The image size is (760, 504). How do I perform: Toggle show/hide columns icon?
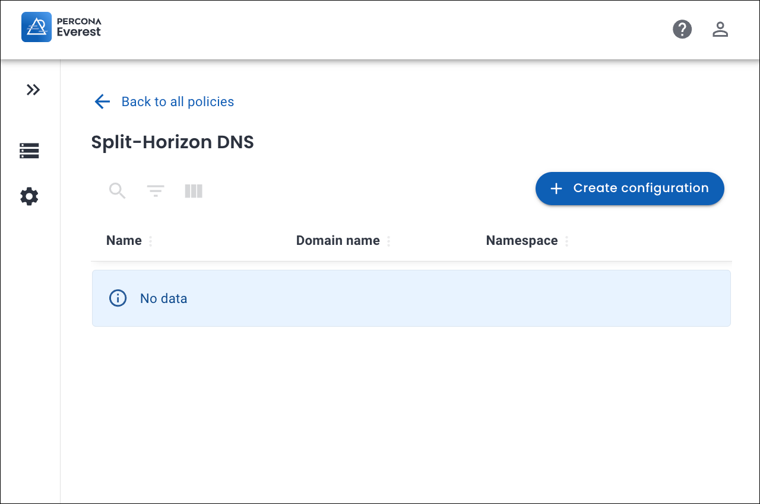[x=194, y=191]
